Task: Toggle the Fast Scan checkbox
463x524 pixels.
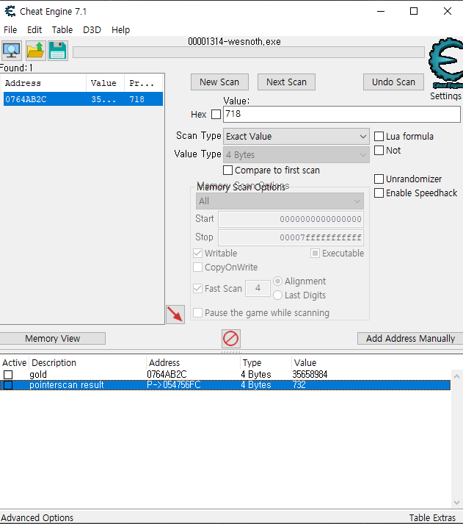Action: pos(197,288)
